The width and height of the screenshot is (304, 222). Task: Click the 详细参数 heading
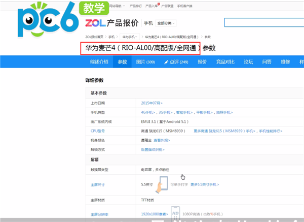point(94,80)
